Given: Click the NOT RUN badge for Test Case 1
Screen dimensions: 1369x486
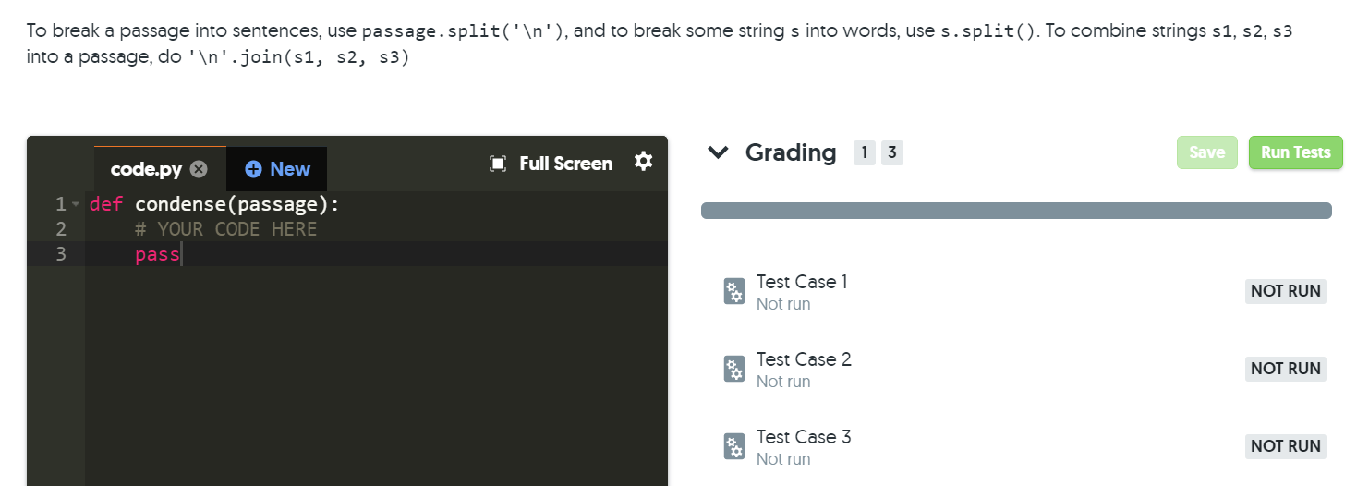Looking at the screenshot, I should 1286,291.
